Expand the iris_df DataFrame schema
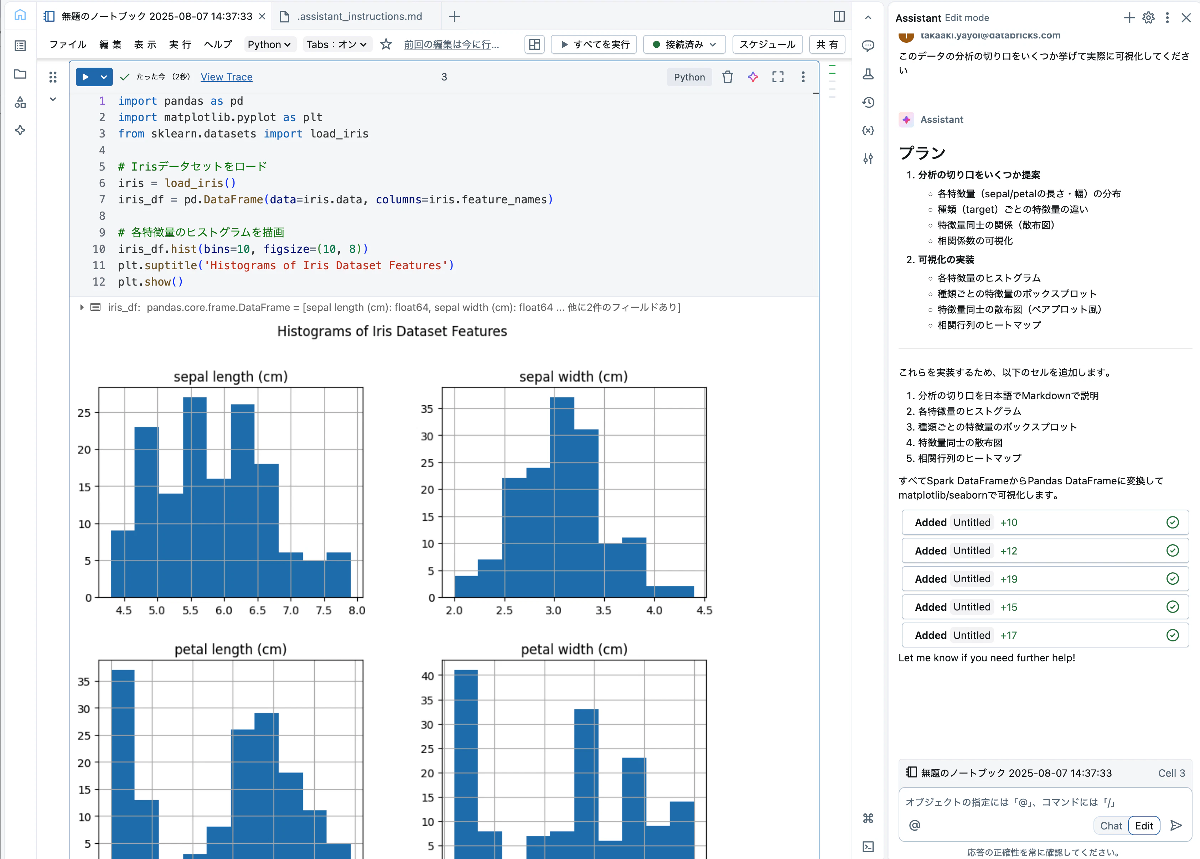This screenshot has width=1200, height=859. pos(82,307)
